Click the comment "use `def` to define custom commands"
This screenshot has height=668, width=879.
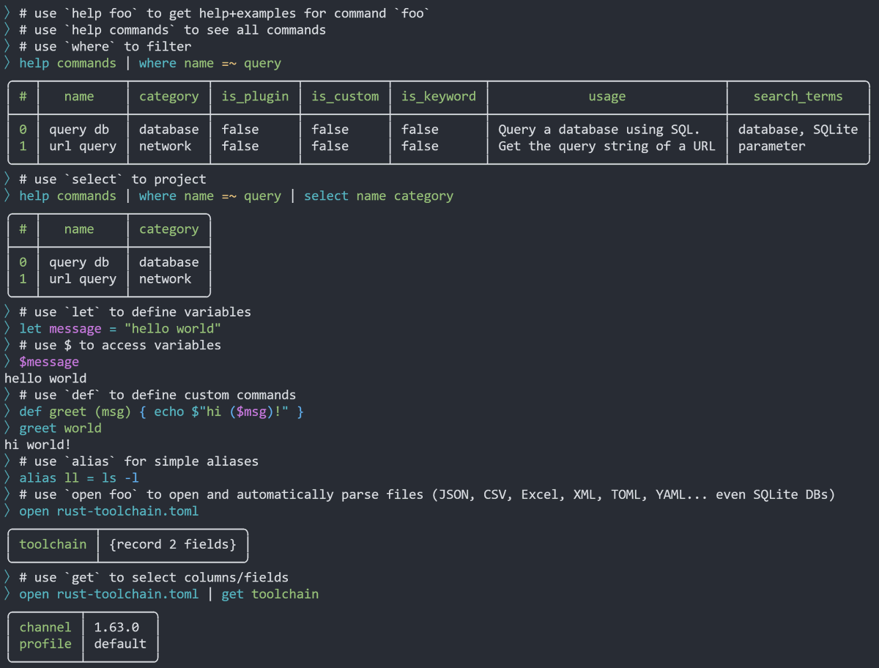(x=157, y=395)
